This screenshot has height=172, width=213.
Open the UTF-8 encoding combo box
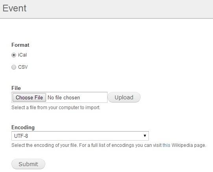[x=80, y=136]
